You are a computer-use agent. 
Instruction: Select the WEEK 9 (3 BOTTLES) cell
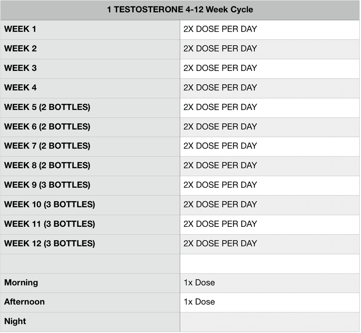(47, 185)
